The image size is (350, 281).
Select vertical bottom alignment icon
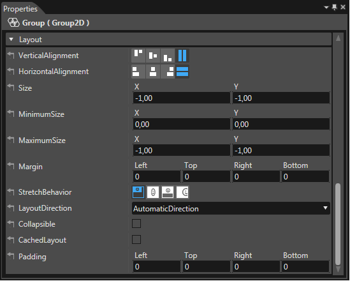point(168,56)
